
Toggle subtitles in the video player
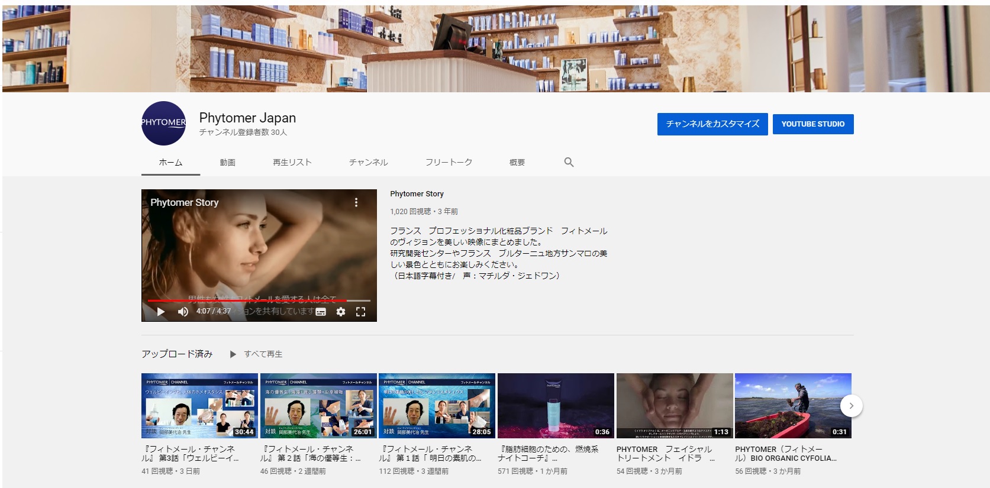click(321, 312)
